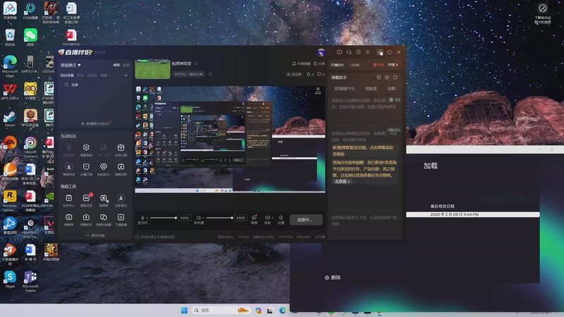Open the hamburger menu in the title bar
This screenshot has height=317, width=564.
click(x=367, y=52)
